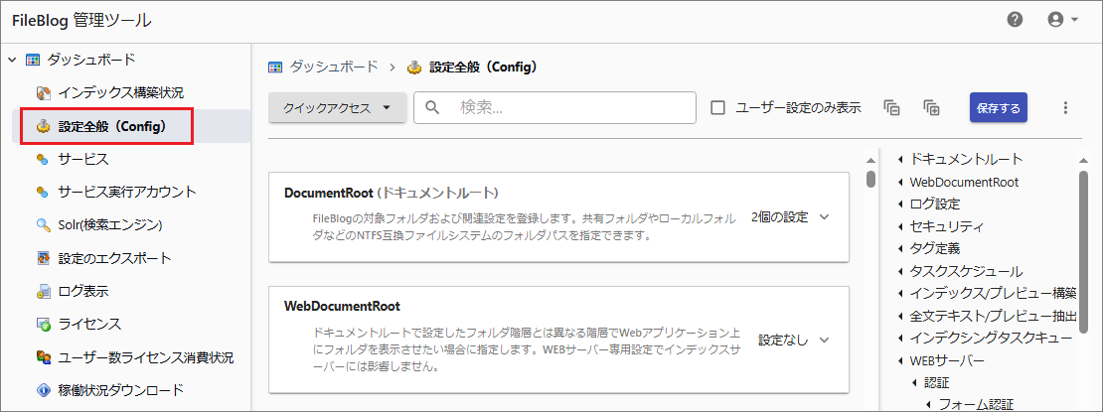Expand the DocumentRoot settings panel
1103x412 pixels.
823,216
